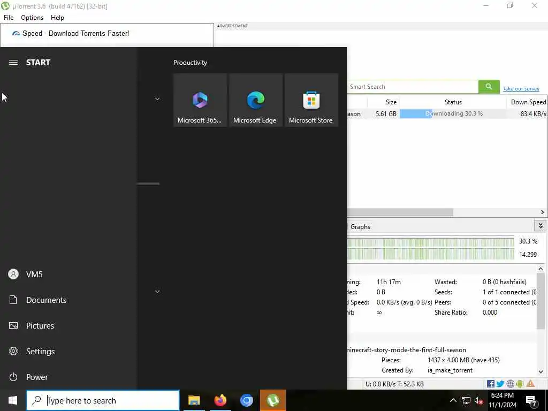Image resolution: width=548 pixels, height=411 pixels.
Task: Open Firefox from the taskbar
Action: point(220,400)
